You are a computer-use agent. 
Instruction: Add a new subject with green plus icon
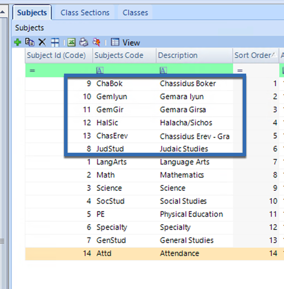pos(17,42)
